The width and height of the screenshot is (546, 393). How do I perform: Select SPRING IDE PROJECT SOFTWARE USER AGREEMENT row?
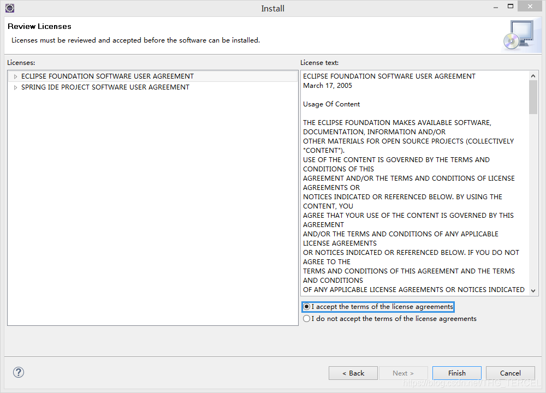pos(153,87)
